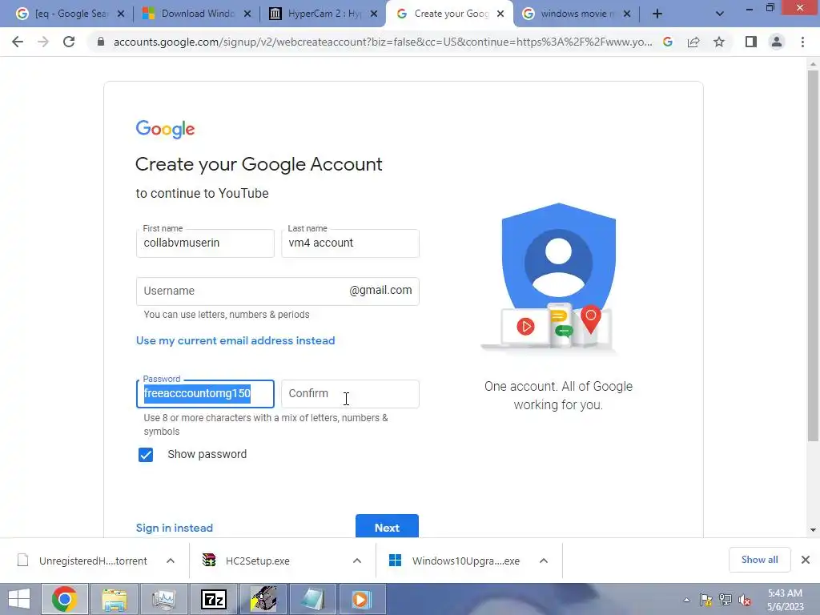Focus the Username input field

278,291
